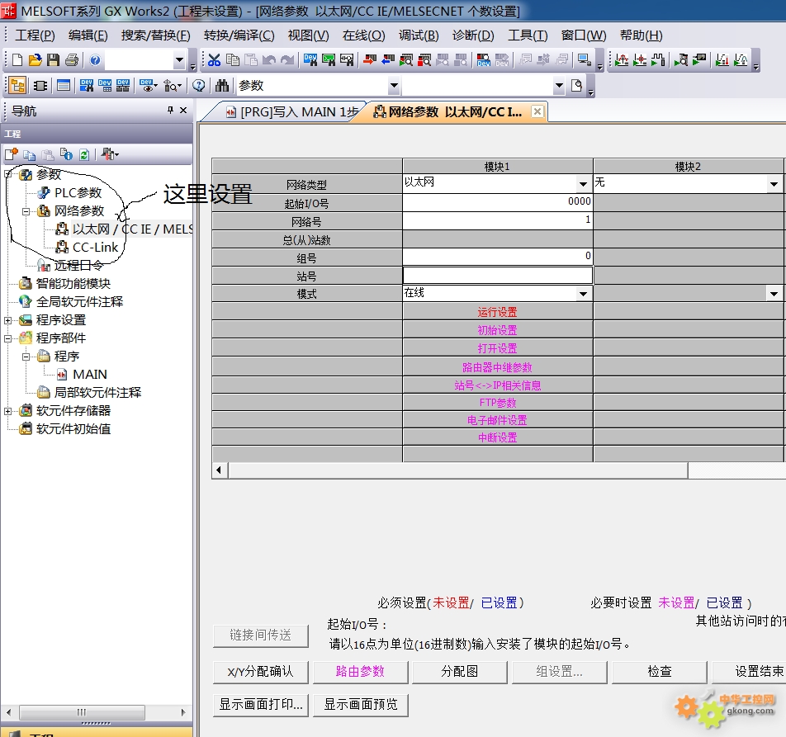Click the New data icon in navigation toolbar
Image resolution: width=786 pixels, height=737 pixels.
tap(11, 154)
